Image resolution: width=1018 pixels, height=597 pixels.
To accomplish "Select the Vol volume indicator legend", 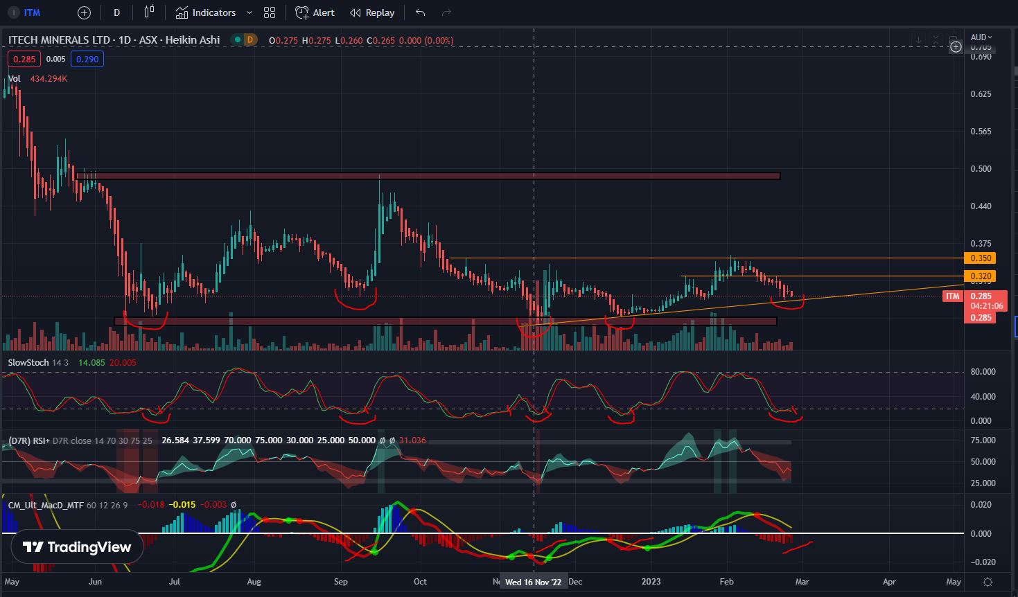I will [x=14, y=79].
